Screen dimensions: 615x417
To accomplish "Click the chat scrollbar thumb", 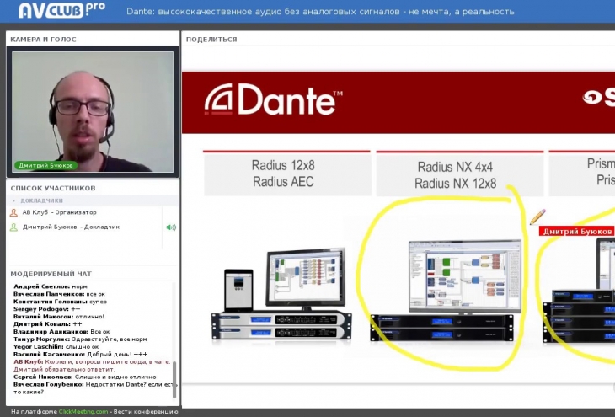I will pos(174,380).
